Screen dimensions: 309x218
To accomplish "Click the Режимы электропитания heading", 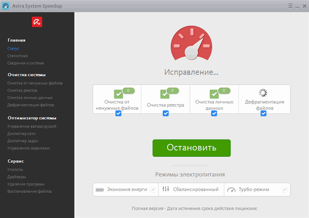I will tap(190, 175).
